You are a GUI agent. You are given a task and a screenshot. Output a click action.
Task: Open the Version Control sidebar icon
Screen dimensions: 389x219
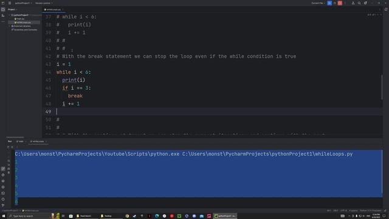[x=3, y=206]
